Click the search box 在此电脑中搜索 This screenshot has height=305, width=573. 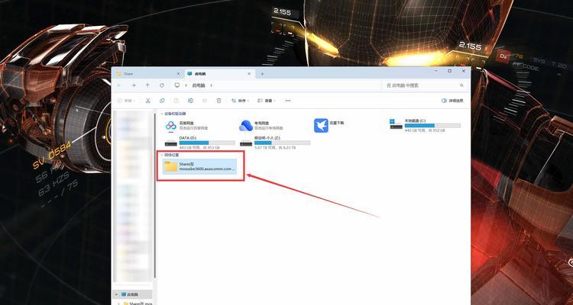(x=424, y=85)
